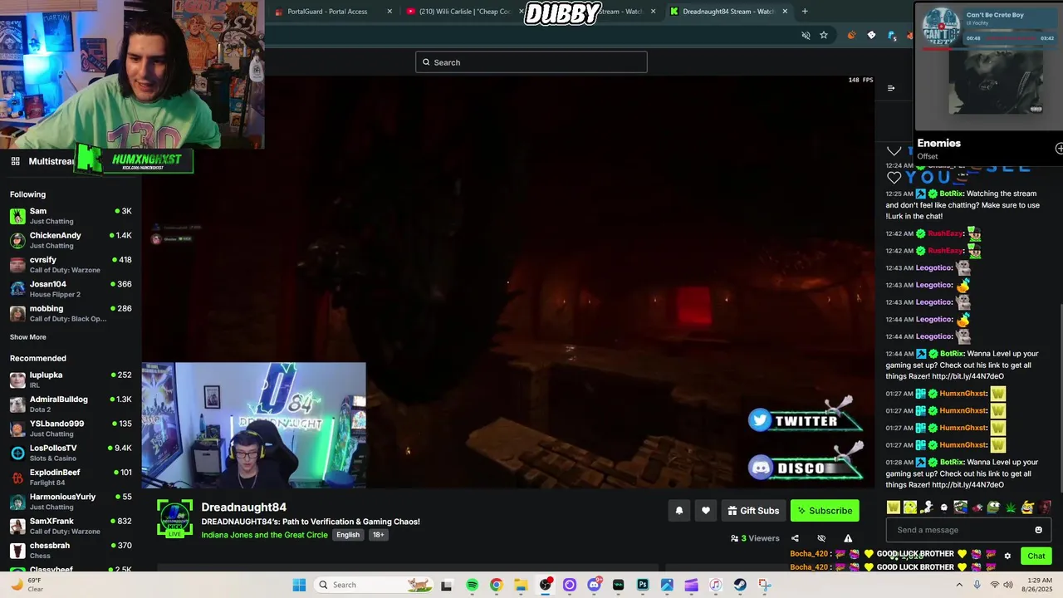This screenshot has height=598, width=1063.
Task: Open Josan104 channel in sidebar
Action: [71, 289]
